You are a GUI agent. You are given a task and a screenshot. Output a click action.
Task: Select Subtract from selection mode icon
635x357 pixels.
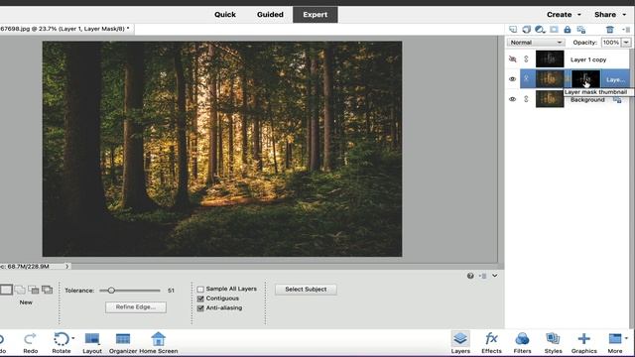(34, 290)
